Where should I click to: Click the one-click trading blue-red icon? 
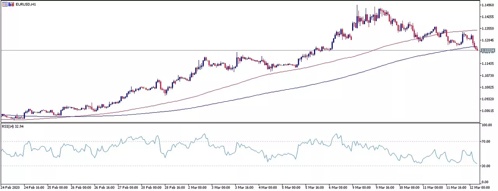[11, 4]
